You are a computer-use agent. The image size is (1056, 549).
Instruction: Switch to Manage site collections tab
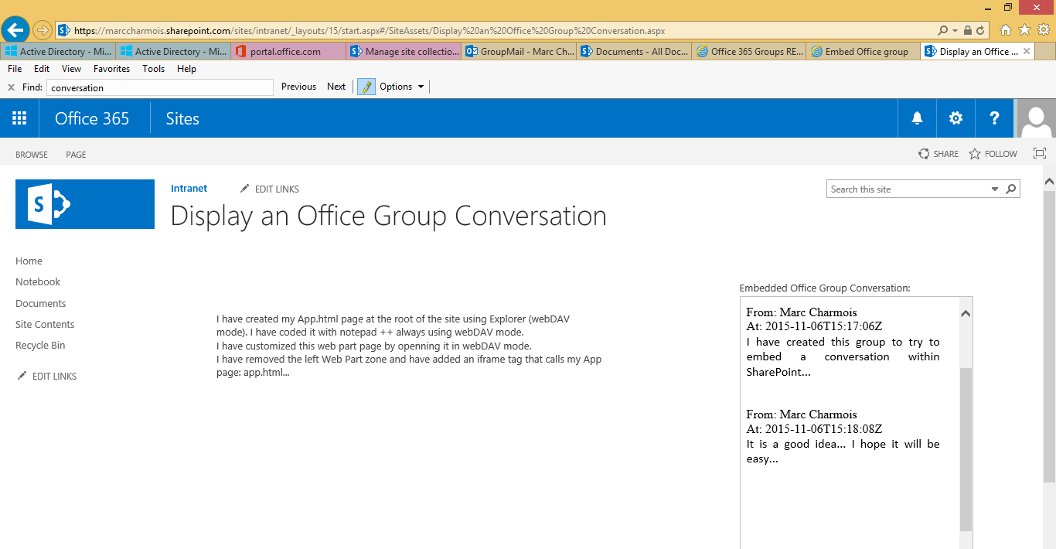(404, 52)
